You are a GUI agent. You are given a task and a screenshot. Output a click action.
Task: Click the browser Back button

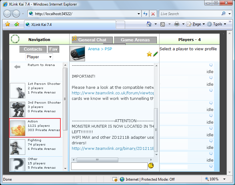coord(7,14)
